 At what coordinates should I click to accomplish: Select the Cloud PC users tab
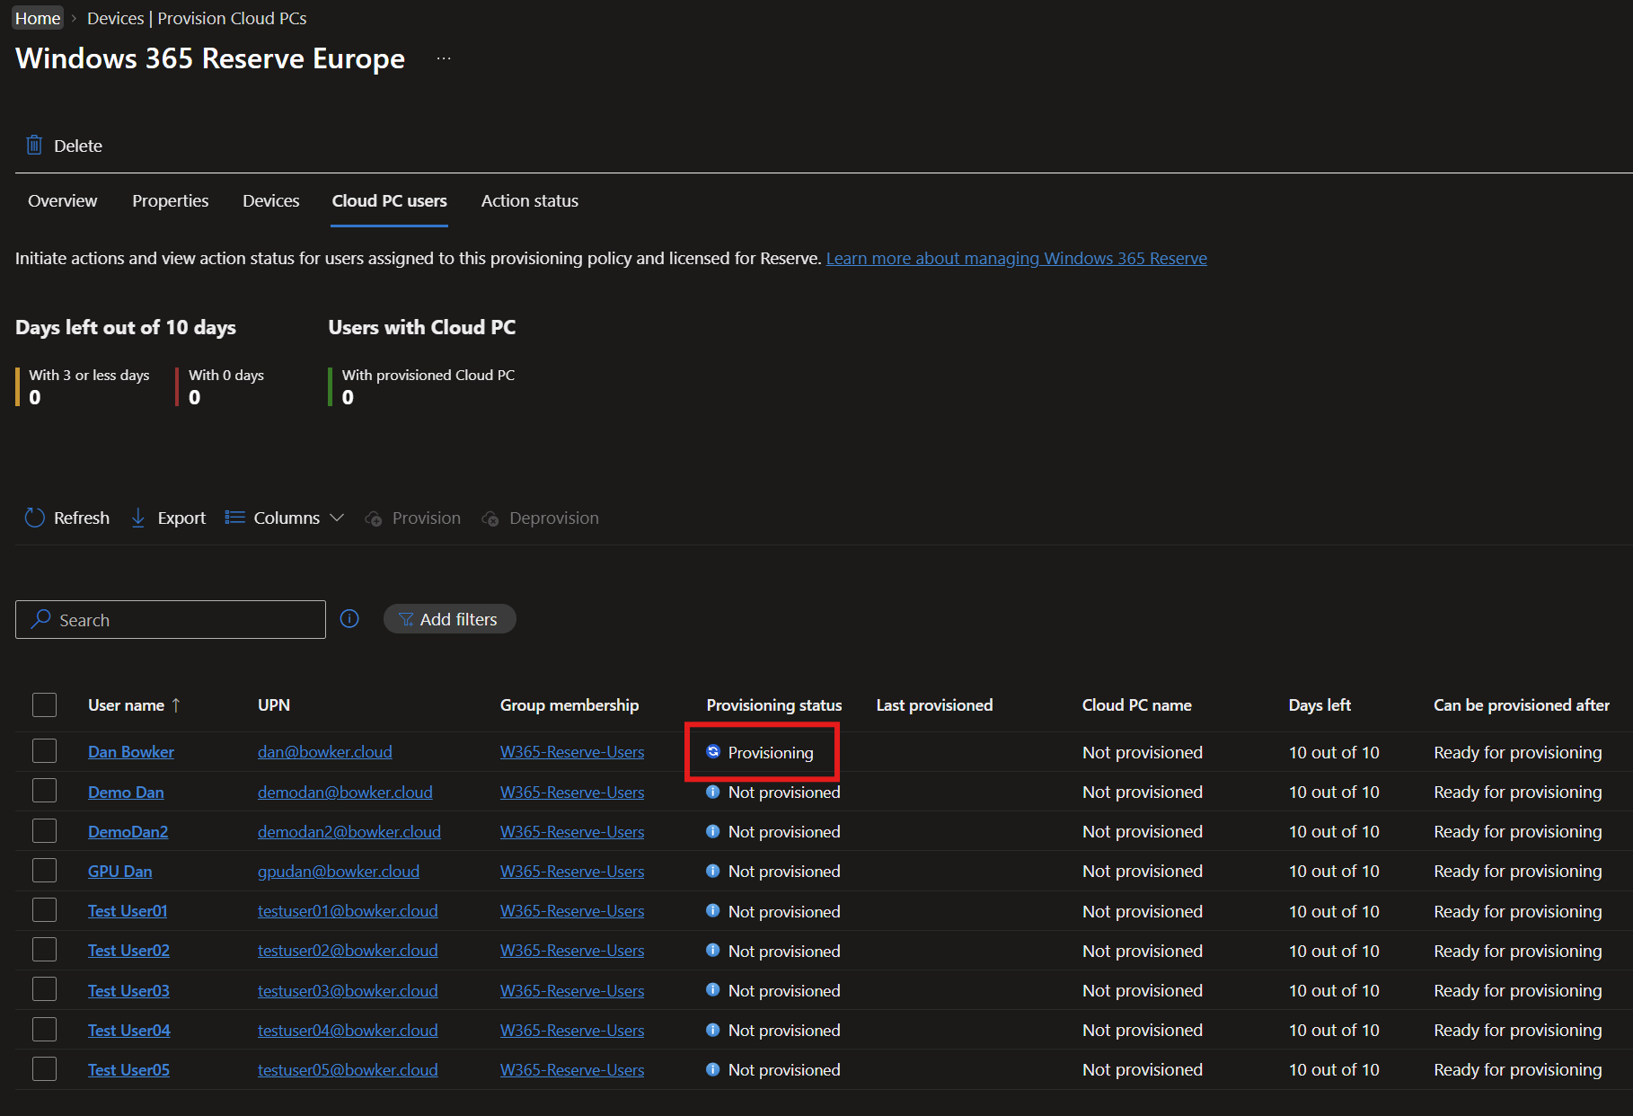coord(389,201)
